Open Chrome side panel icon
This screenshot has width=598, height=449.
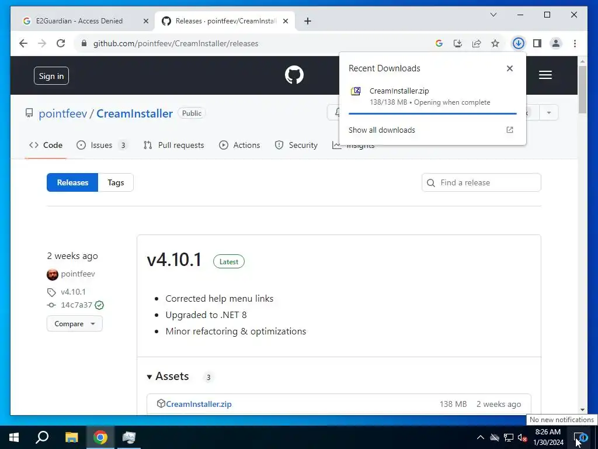(537, 43)
